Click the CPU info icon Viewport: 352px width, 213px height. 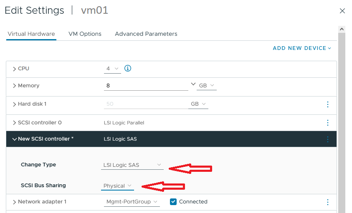(128, 68)
